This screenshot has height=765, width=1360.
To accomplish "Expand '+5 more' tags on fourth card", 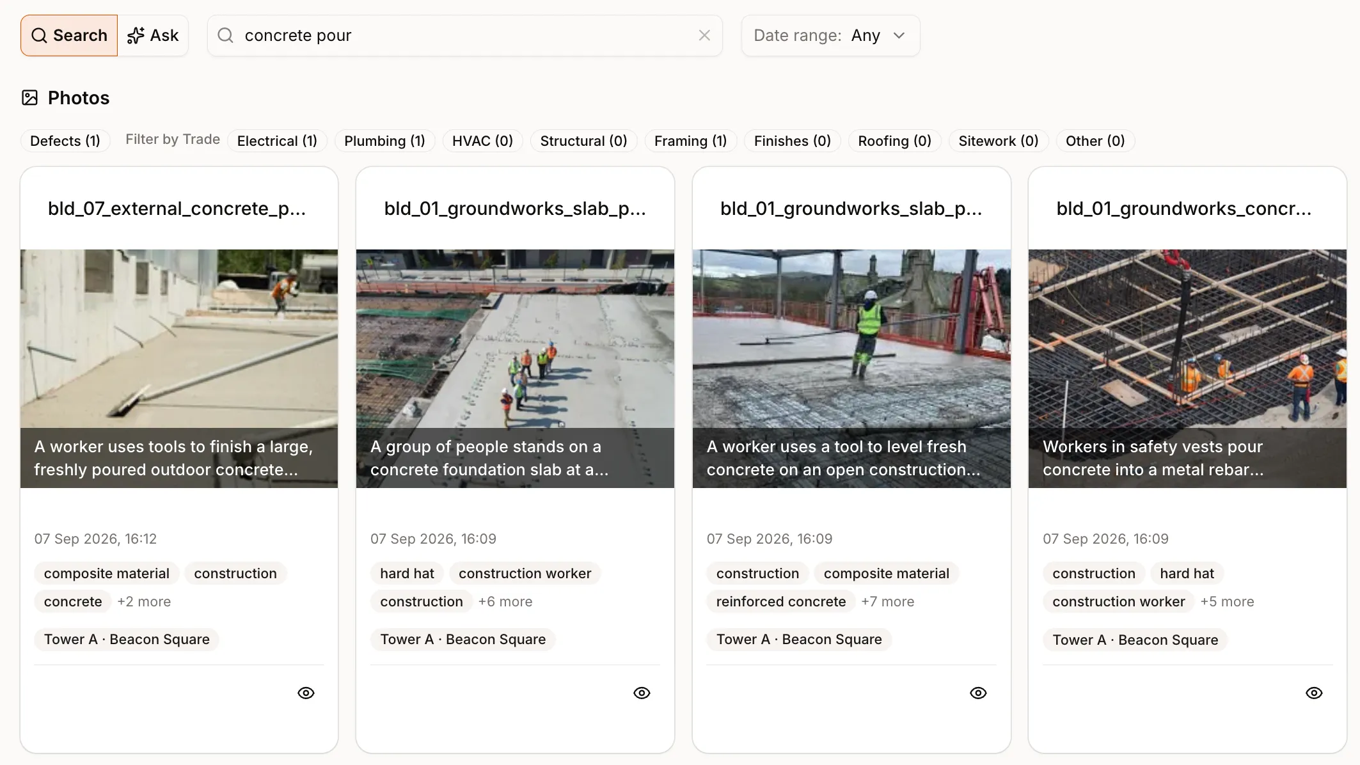I will (1227, 601).
